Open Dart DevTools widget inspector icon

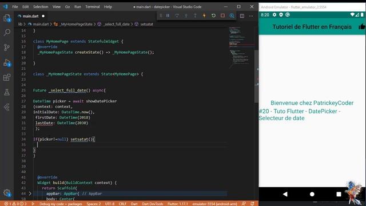click(x=232, y=15)
